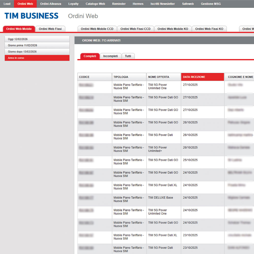Click the TIM BUSINESS logo

[x=31, y=16]
